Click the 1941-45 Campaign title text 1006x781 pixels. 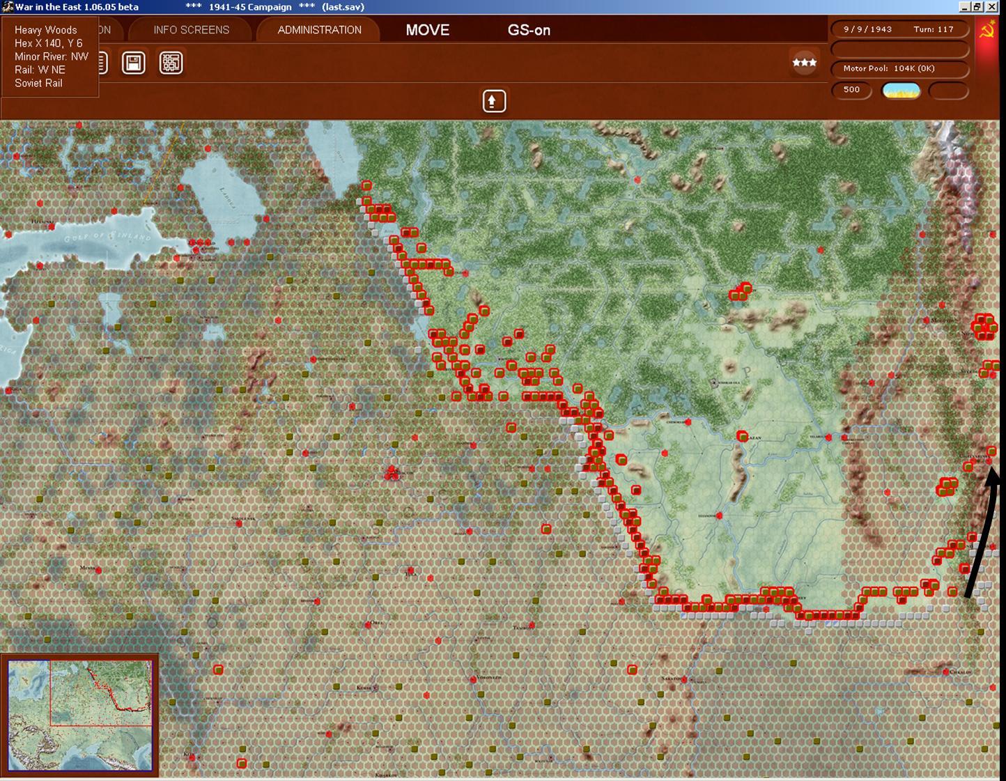click(250, 7)
